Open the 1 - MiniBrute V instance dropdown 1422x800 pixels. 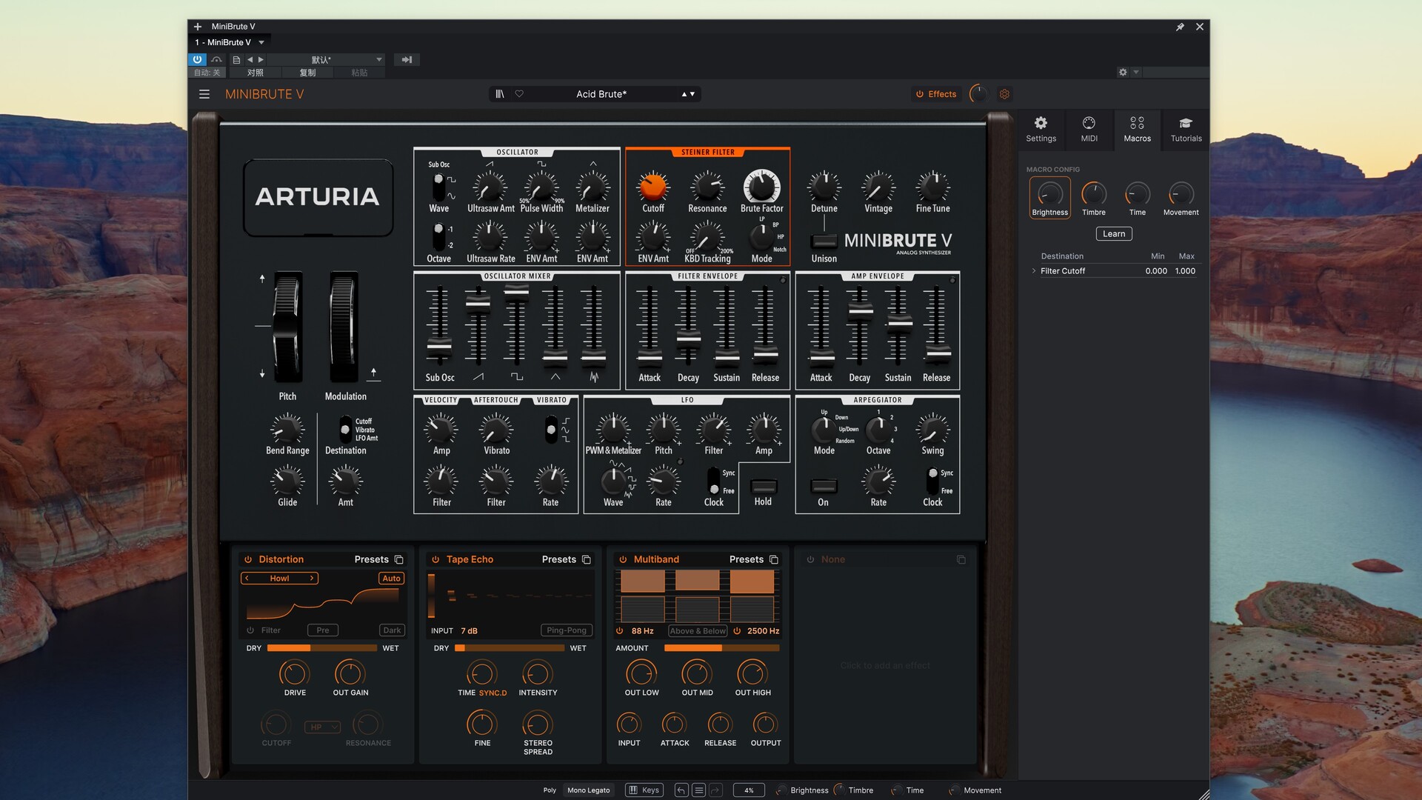[x=229, y=42]
